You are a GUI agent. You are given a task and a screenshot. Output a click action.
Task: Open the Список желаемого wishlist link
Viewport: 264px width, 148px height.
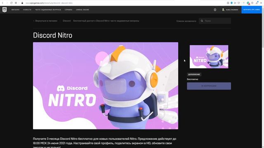click(x=186, y=21)
